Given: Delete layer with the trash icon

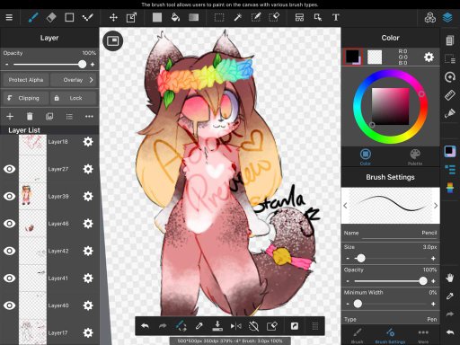Looking at the screenshot, I should 30,116.
